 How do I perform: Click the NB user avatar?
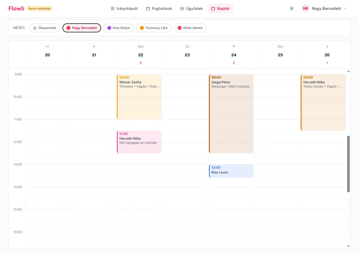[x=306, y=8]
